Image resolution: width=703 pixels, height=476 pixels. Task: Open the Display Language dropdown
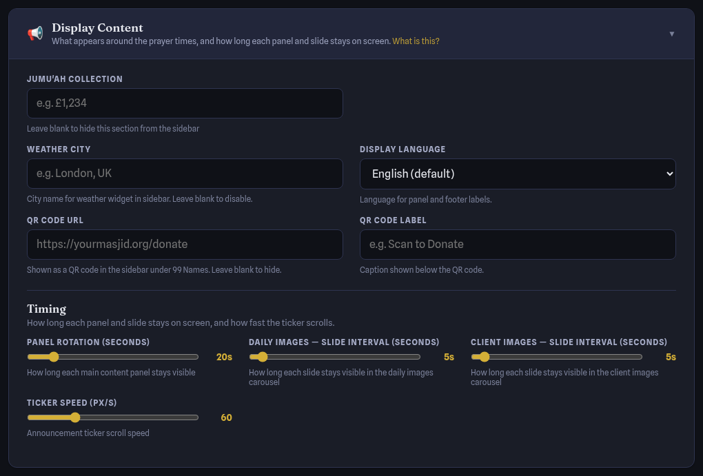click(x=518, y=174)
